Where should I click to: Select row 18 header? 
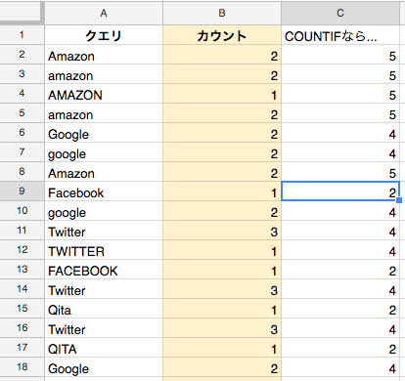[22, 367]
